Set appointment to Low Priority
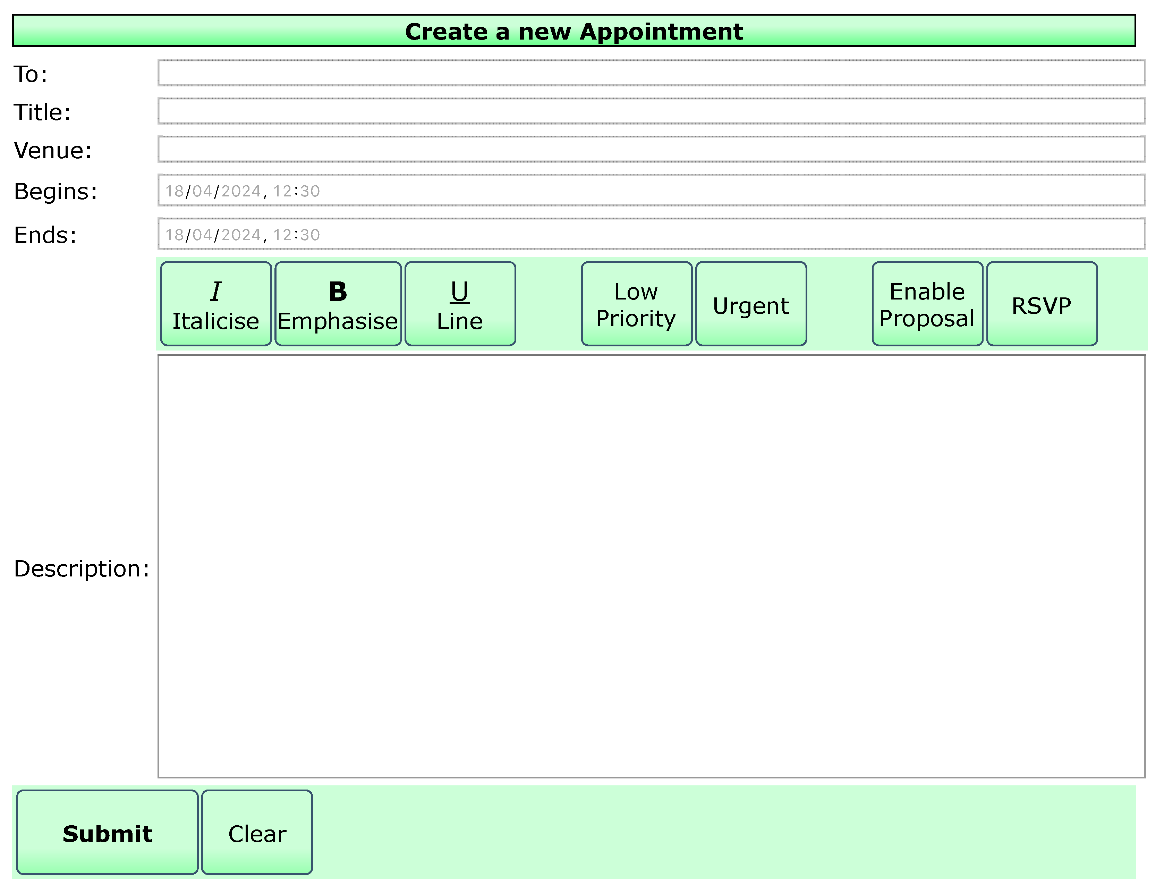 pos(636,304)
